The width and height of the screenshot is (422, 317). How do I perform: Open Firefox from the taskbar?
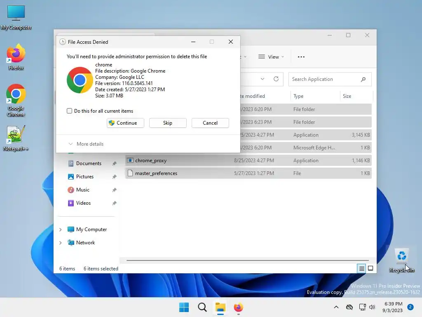239,307
